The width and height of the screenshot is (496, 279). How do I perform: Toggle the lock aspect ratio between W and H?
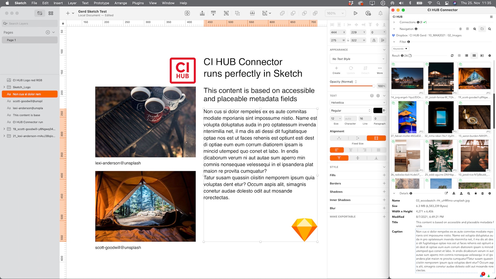348,40
